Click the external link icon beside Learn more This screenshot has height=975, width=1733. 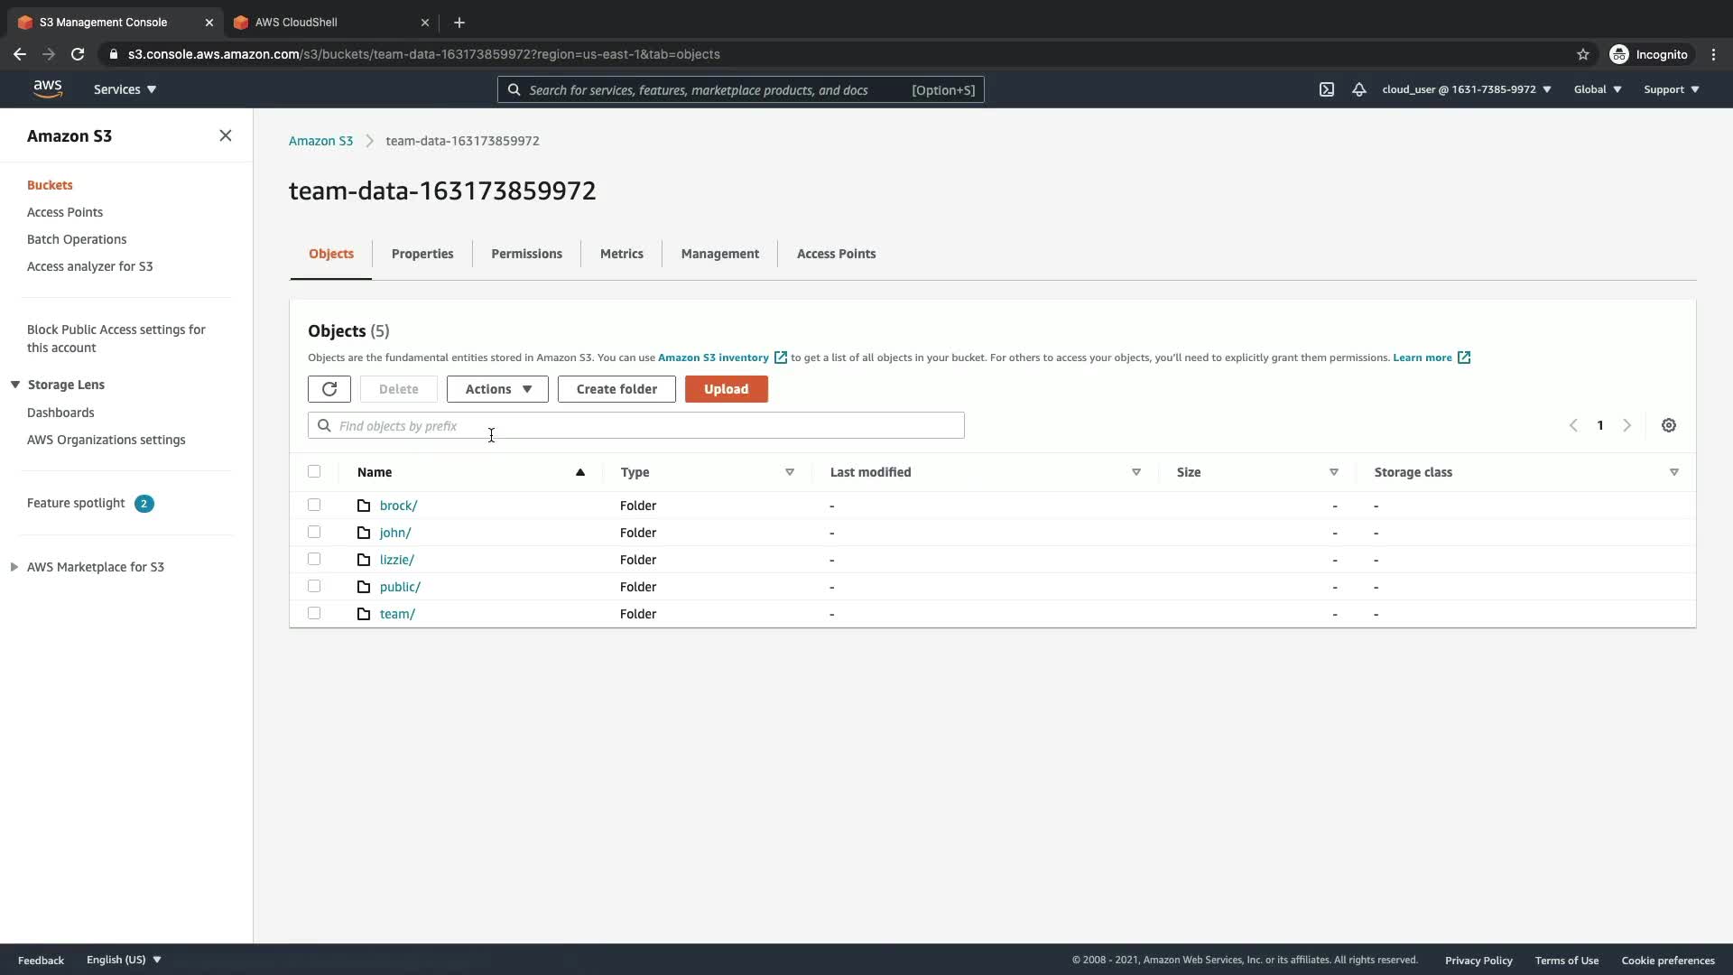1464,357
